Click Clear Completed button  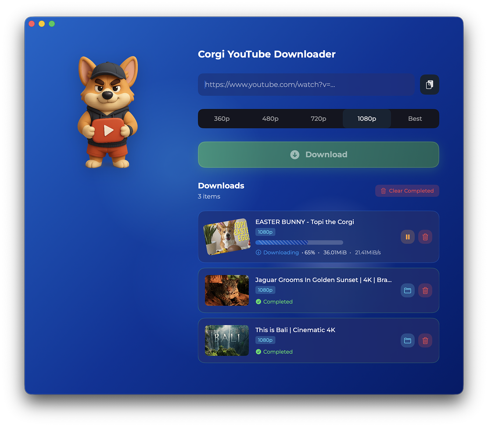point(407,191)
